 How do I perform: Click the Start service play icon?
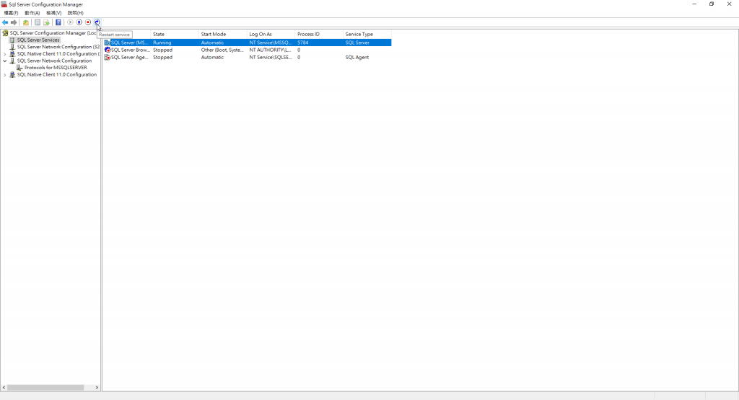tap(70, 22)
